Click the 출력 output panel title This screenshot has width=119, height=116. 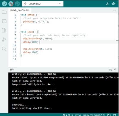[12, 70]
